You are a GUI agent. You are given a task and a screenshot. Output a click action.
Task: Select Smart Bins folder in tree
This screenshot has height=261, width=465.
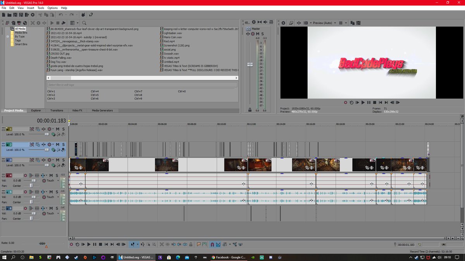point(21,44)
